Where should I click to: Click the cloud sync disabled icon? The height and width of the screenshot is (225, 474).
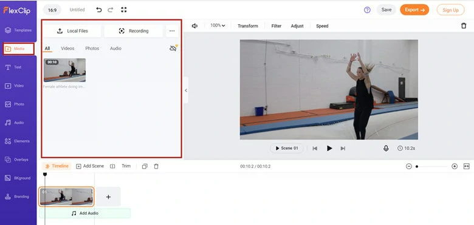click(173, 49)
